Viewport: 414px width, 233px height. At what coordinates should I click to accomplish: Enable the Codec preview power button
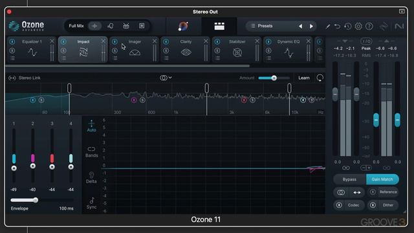click(x=339, y=205)
